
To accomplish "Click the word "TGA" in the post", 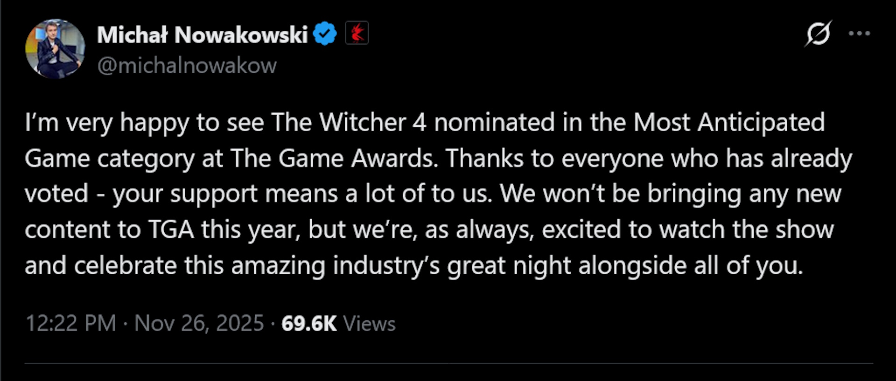I will 171,230.
